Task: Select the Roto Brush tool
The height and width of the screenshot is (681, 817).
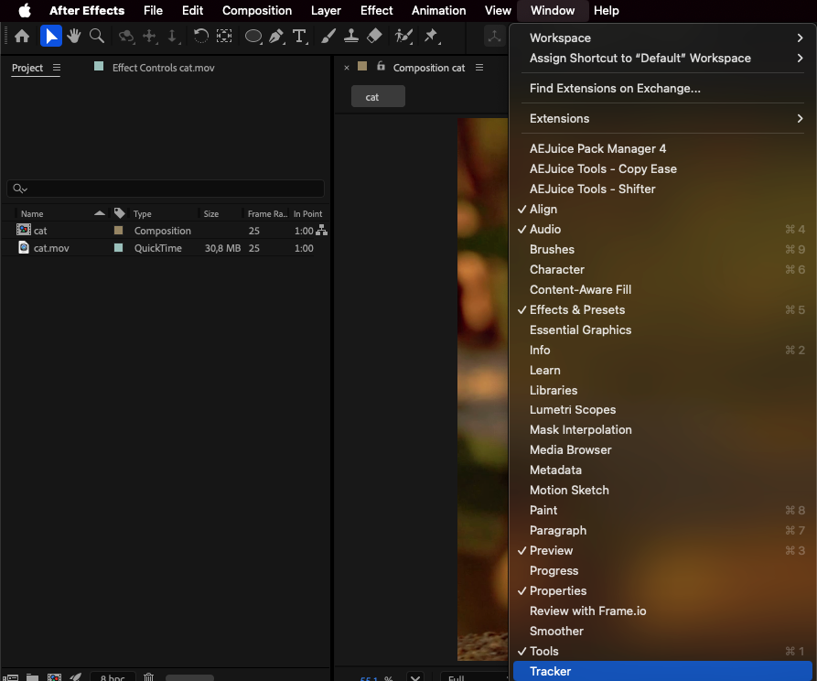Action: (403, 36)
